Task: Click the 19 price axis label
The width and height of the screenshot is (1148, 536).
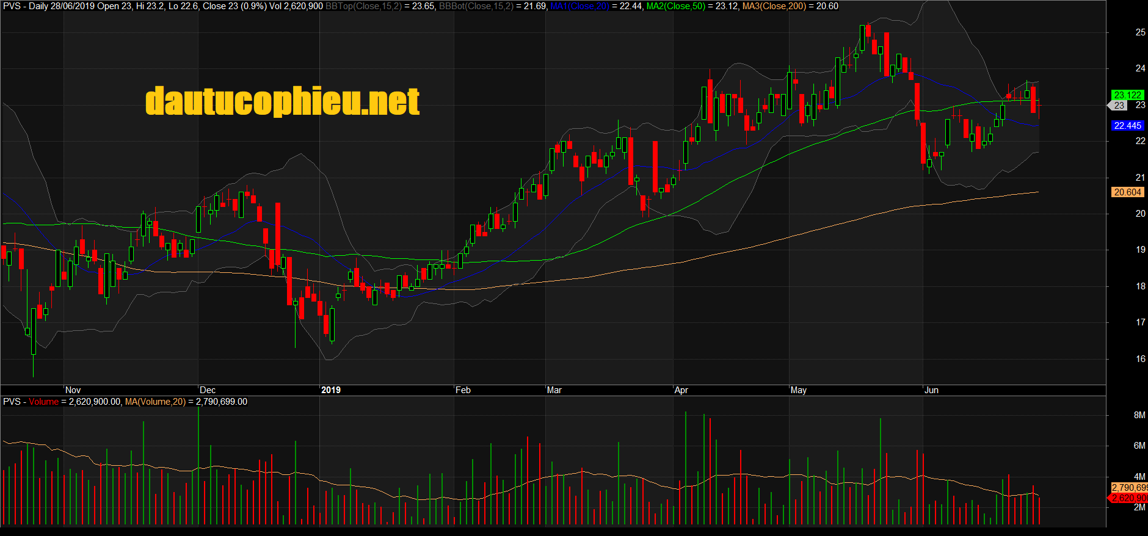Action: coord(1140,250)
